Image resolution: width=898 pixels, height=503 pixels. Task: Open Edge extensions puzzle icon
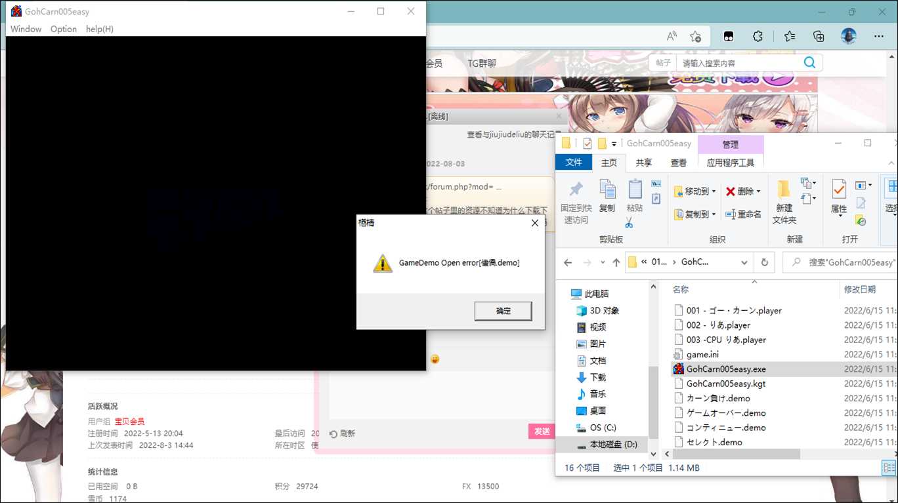(758, 36)
